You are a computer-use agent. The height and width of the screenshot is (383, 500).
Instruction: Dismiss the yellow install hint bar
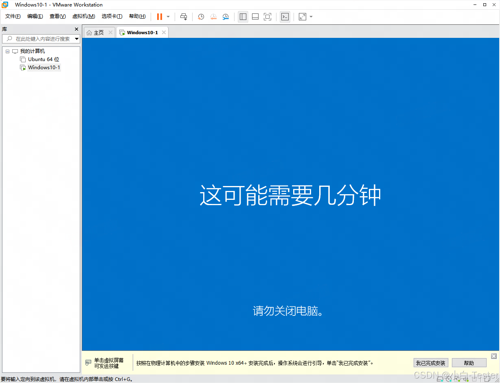(494, 356)
